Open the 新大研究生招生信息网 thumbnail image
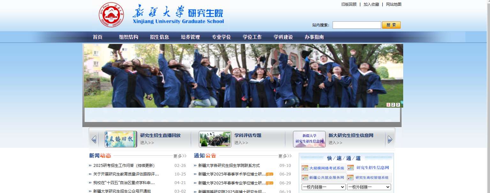The image size is (490, 193). tap(309, 139)
